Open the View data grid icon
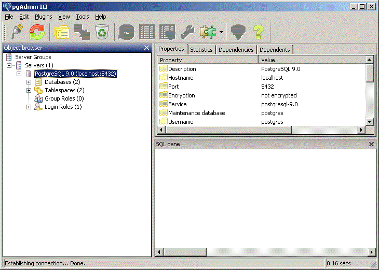The height and width of the screenshot is (270, 379). coord(147,32)
